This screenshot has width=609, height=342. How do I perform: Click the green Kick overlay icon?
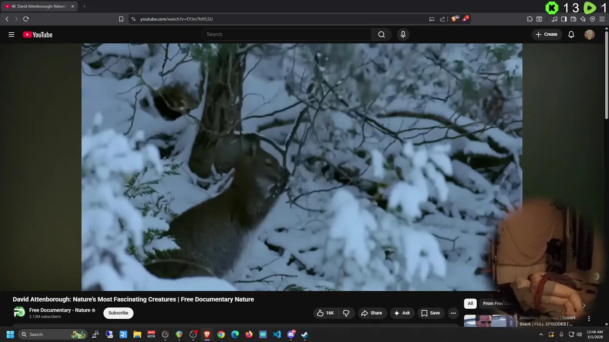(551, 8)
